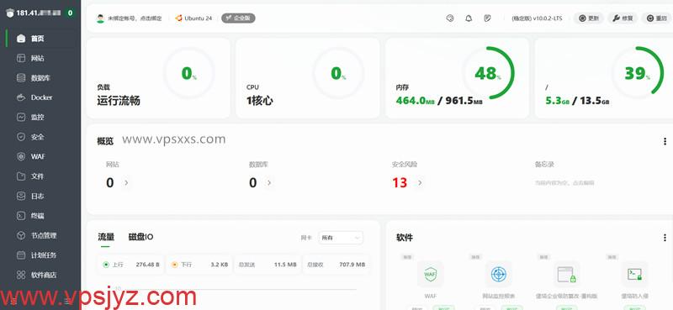673x310 pixels.
Task: Click 未绑定账号 点击绑定 link
Action: [x=135, y=18]
